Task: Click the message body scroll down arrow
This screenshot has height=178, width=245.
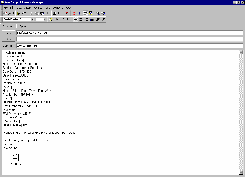Action: 241,173
